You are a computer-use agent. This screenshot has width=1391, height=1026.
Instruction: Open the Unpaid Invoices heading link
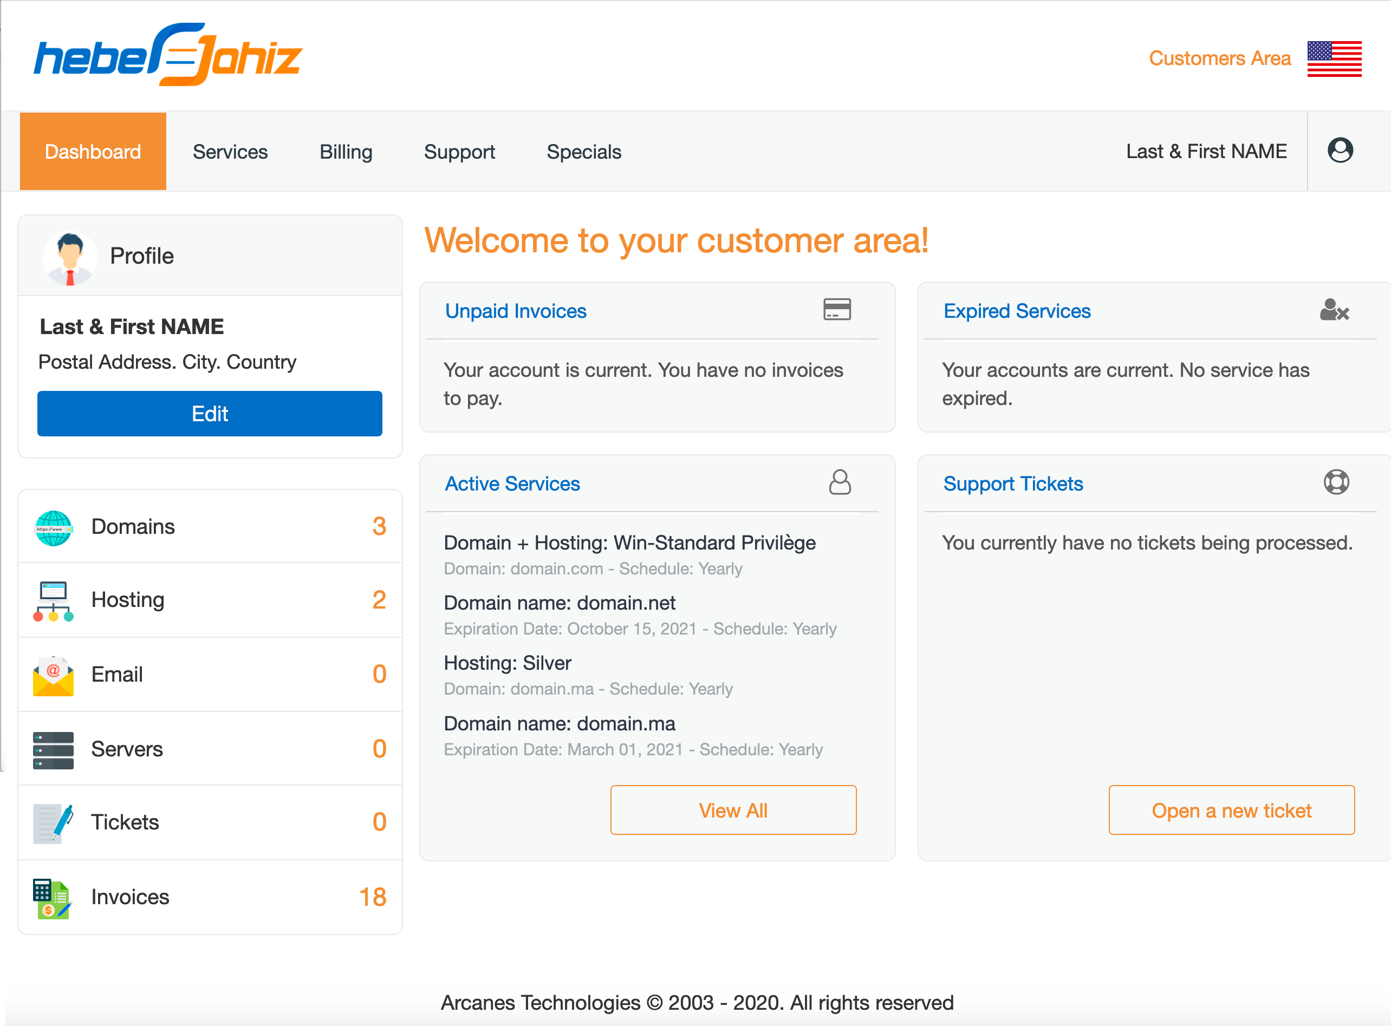[516, 311]
